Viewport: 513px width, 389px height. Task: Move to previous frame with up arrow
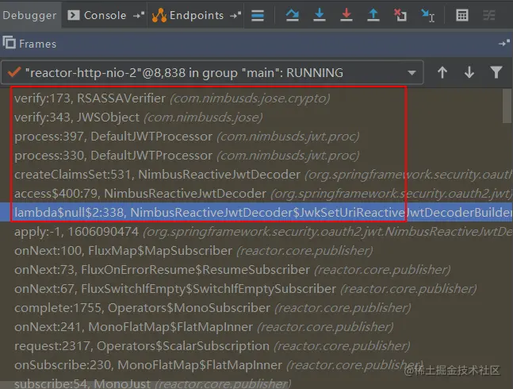442,72
